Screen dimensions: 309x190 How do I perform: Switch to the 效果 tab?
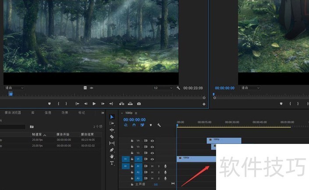pyautogui.click(x=65, y=113)
